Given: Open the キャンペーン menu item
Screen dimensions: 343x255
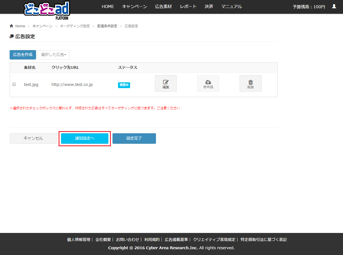Looking at the screenshot, I should pyautogui.click(x=135, y=7).
